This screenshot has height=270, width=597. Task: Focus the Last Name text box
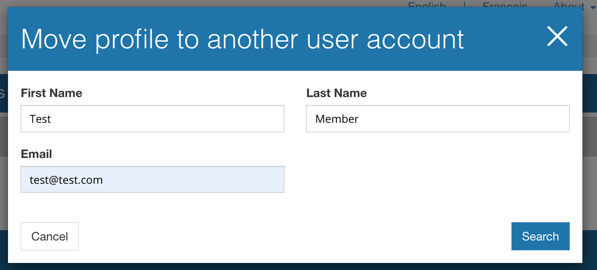(437, 119)
